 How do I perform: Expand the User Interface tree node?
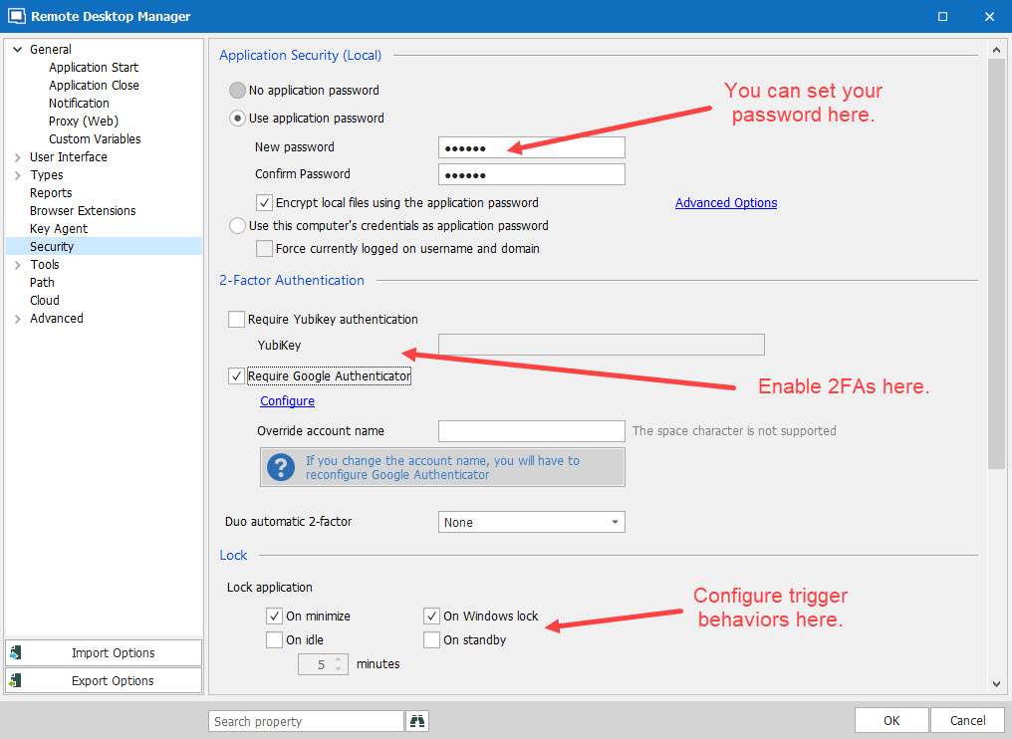(17, 157)
